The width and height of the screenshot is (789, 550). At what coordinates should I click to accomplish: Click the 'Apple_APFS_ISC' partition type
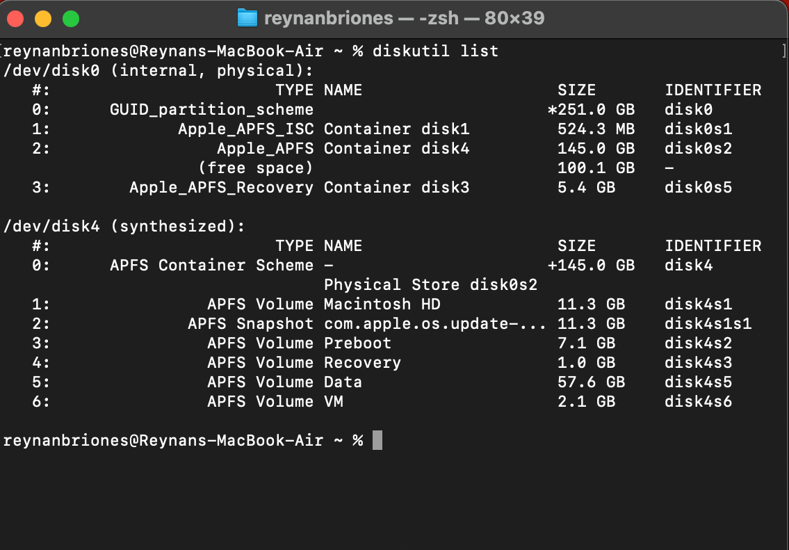click(245, 129)
